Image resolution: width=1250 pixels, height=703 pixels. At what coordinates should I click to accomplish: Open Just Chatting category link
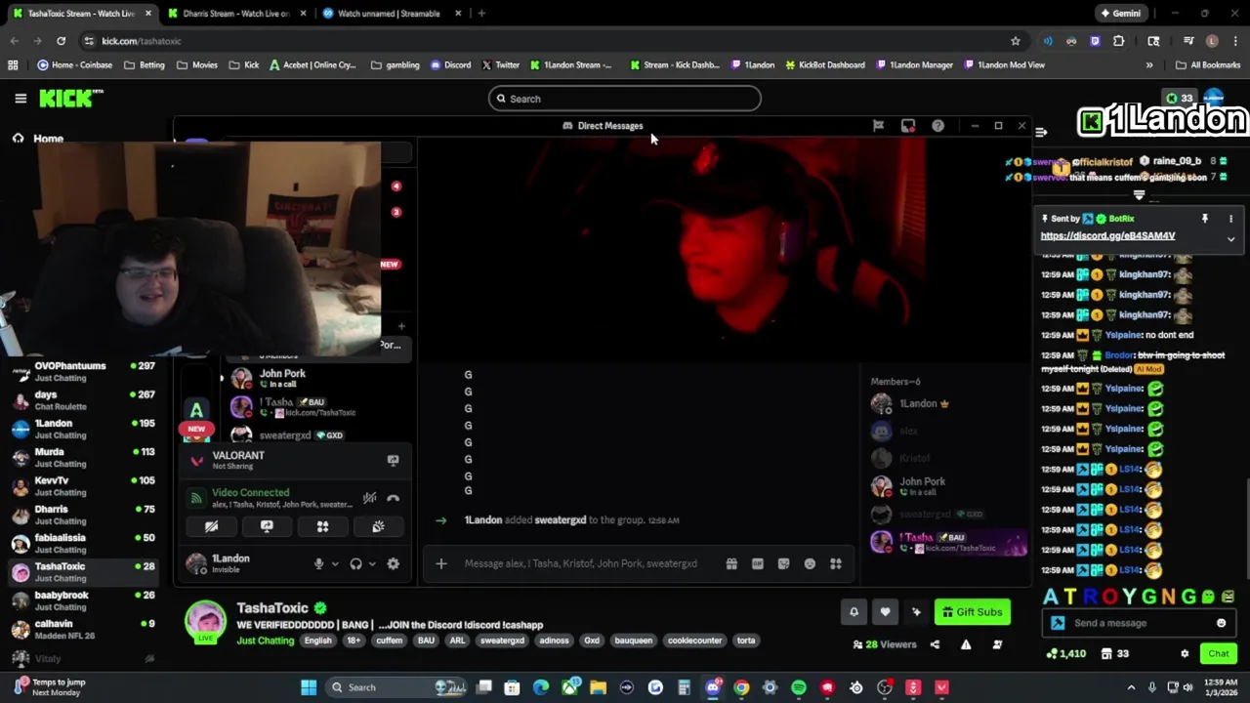coord(265,641)
